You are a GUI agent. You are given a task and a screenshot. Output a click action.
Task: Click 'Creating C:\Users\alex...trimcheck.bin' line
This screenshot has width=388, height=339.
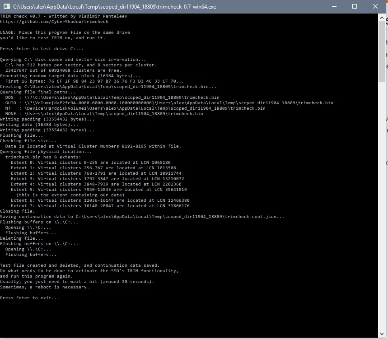point(108,87)
